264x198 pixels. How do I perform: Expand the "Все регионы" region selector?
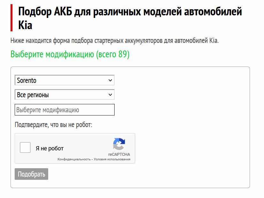pyautogui.click(x=64, y=94)
